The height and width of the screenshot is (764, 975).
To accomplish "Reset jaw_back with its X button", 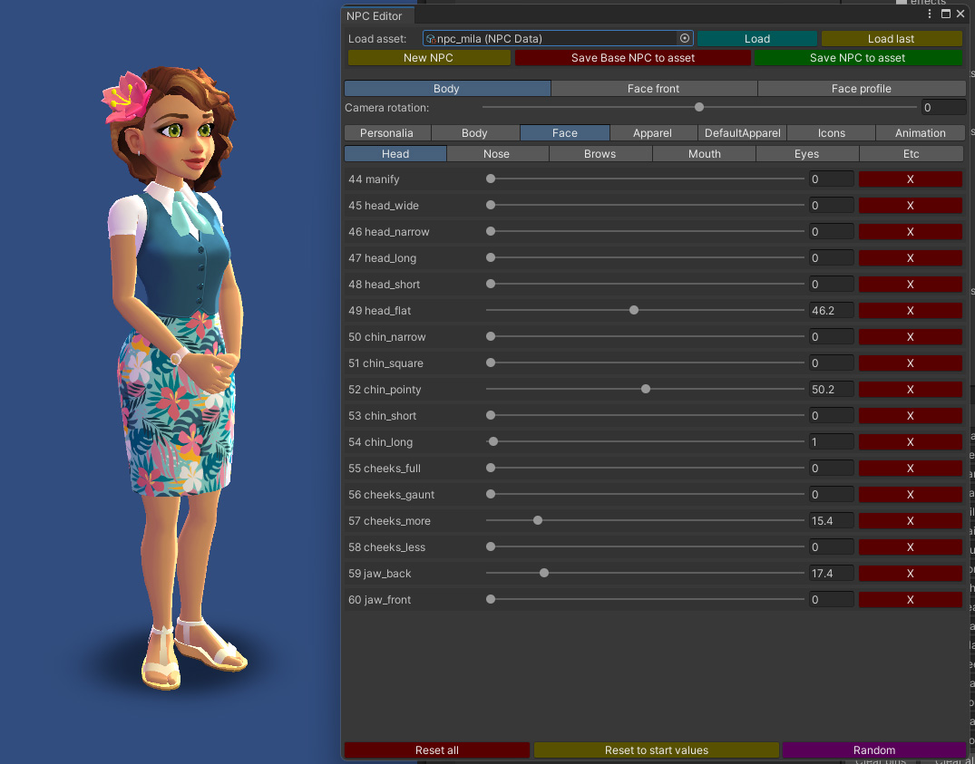I will [x=910, y=574].
